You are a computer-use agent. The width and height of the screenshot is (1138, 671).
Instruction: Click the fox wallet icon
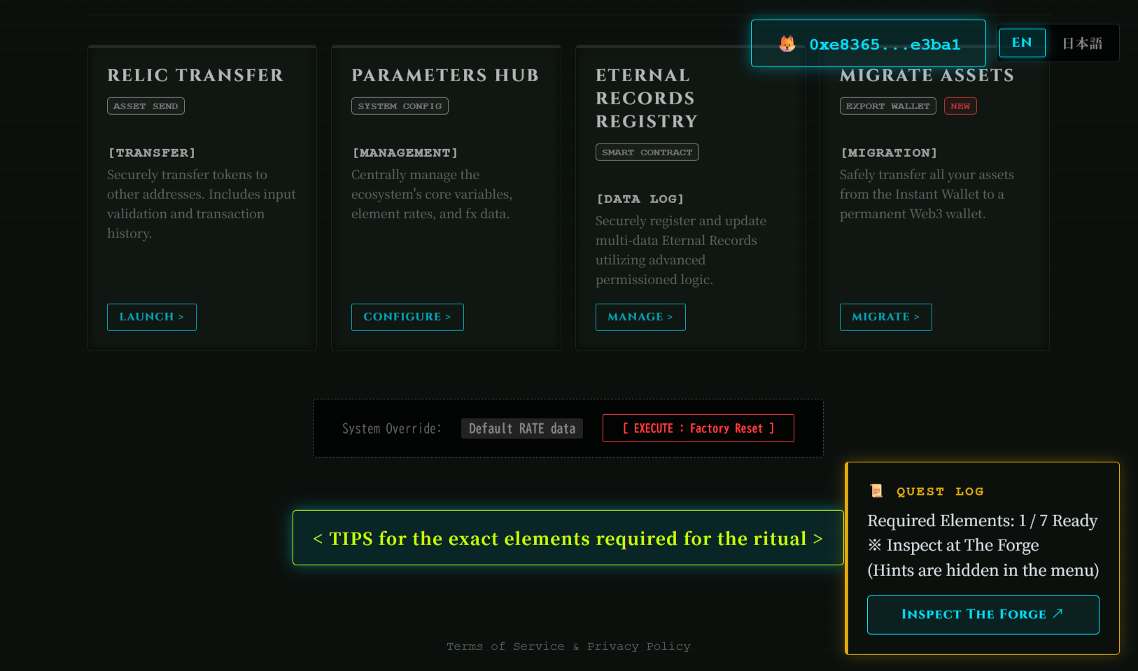point(787,44)
